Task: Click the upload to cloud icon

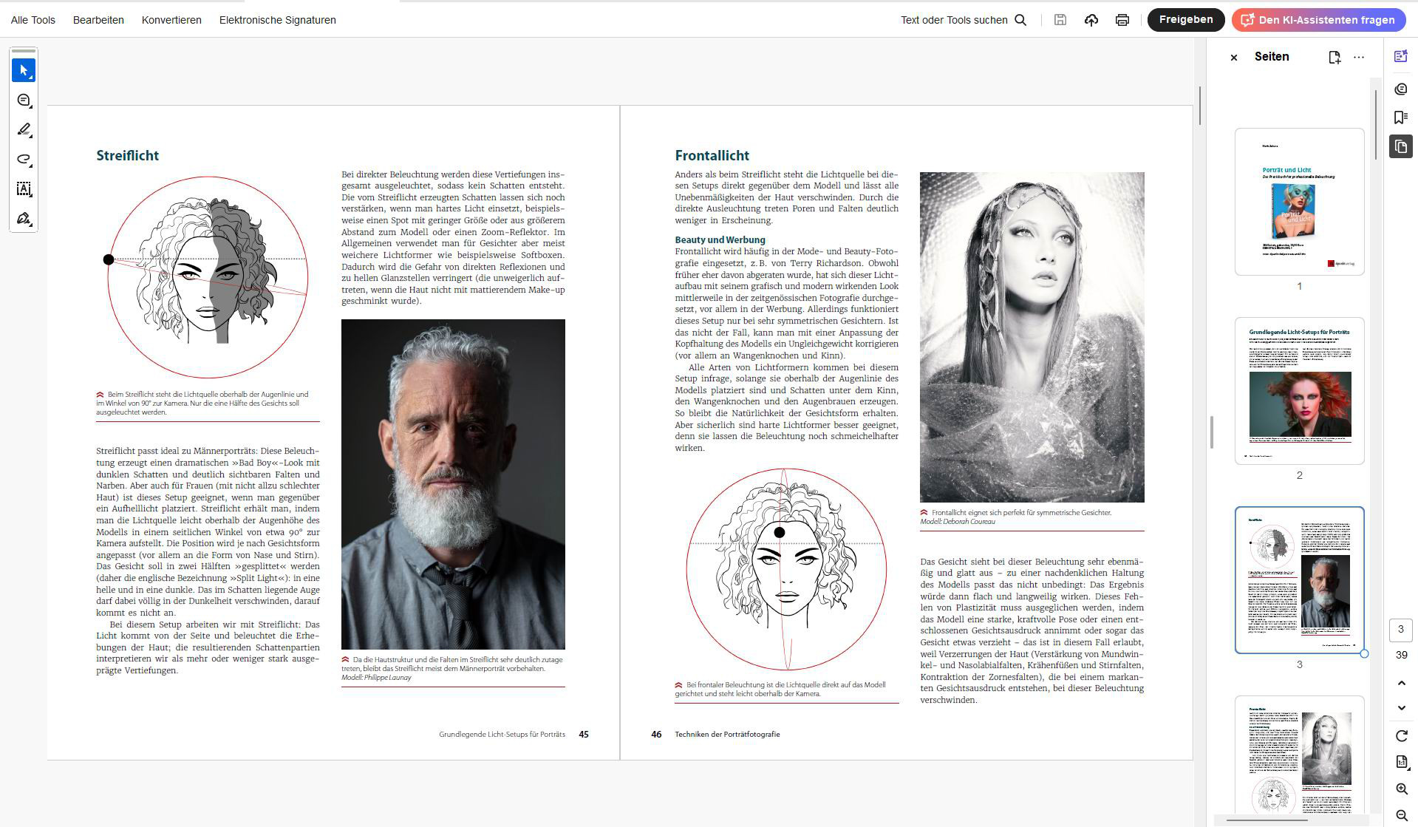Action: [x=1091, y=20]
